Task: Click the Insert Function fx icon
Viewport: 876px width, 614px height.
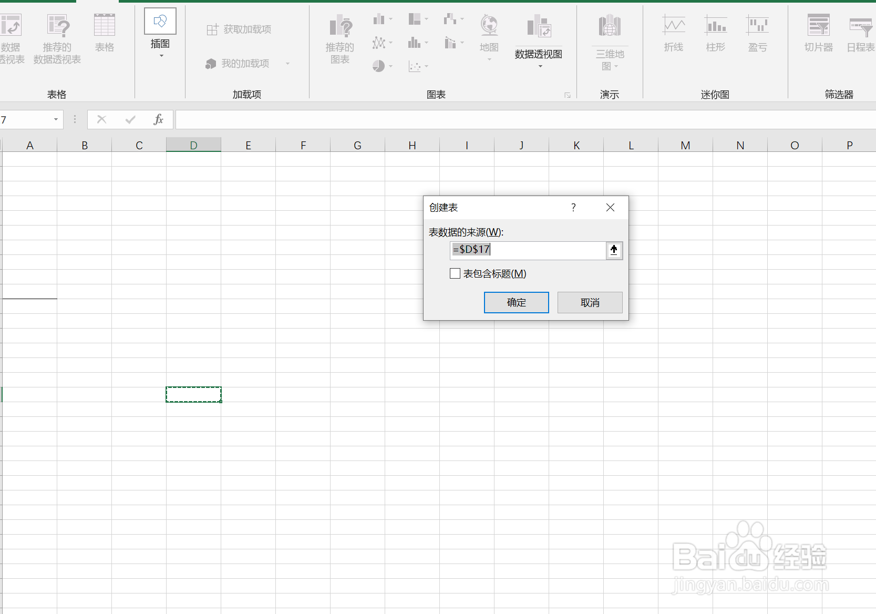Action: click(158, 120)
